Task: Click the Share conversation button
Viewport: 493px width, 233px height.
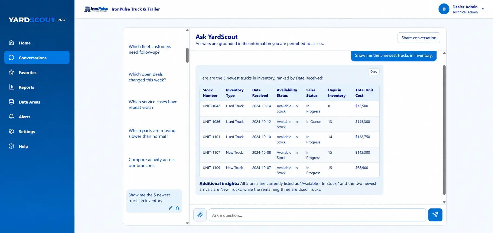Action: pyautogui.click(x=419, y=38)
